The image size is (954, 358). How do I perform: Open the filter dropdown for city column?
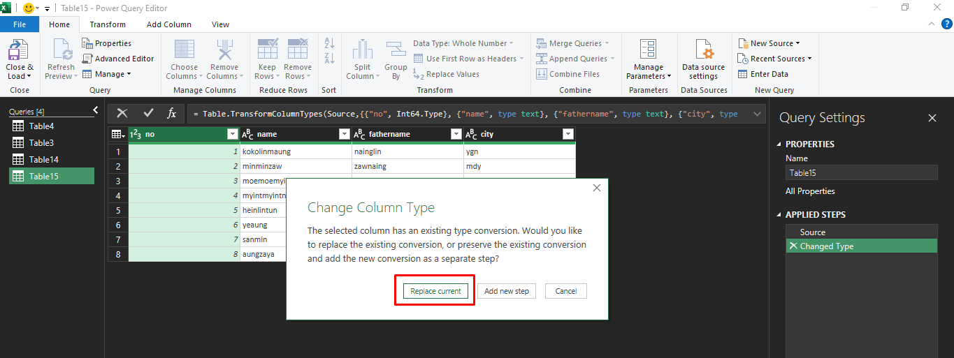pyautogui.click(x=568, y=134)
